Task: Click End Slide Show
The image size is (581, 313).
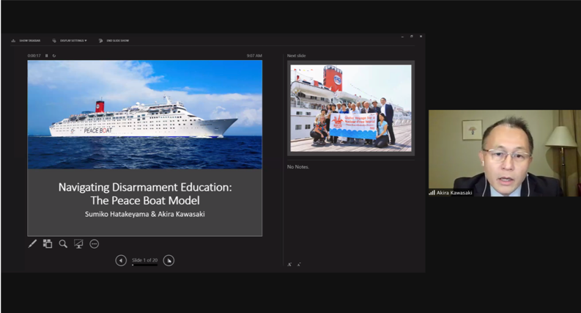Action: pyautogui.click(x=114, y=40)
